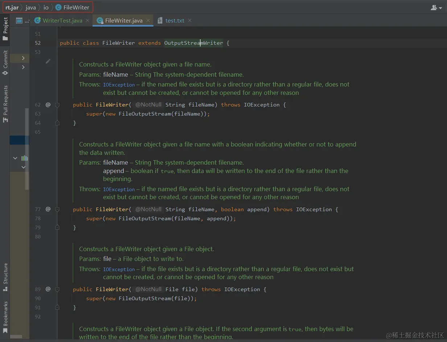Close the FileWriter.java tab
Image resolution: width=447 pixels, height=342 pixels.
(148, 20)
